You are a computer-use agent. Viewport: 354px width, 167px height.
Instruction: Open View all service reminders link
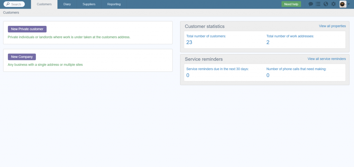(326, 59)
